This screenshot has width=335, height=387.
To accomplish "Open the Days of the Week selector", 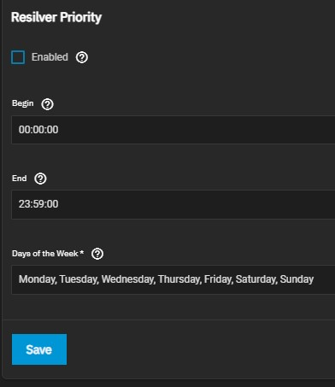I will (173, 279).
